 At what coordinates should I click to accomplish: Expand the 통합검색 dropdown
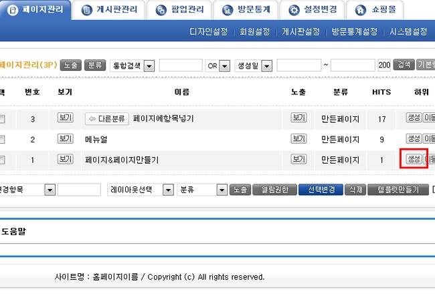click(x=133, y=65)
